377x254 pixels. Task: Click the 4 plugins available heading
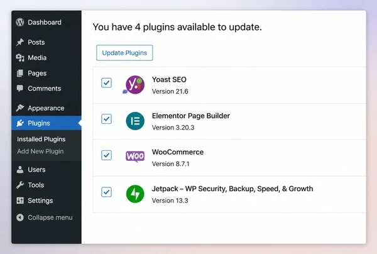click(177, 27)
